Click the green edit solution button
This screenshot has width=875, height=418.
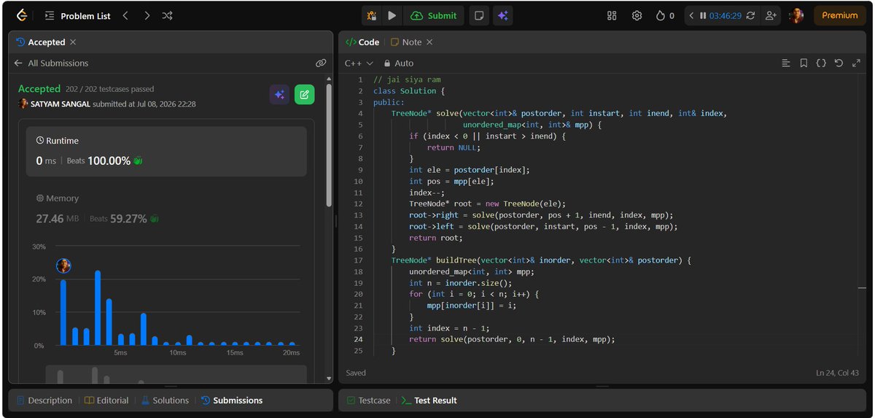pyautogui.click(x=305, y=94)
